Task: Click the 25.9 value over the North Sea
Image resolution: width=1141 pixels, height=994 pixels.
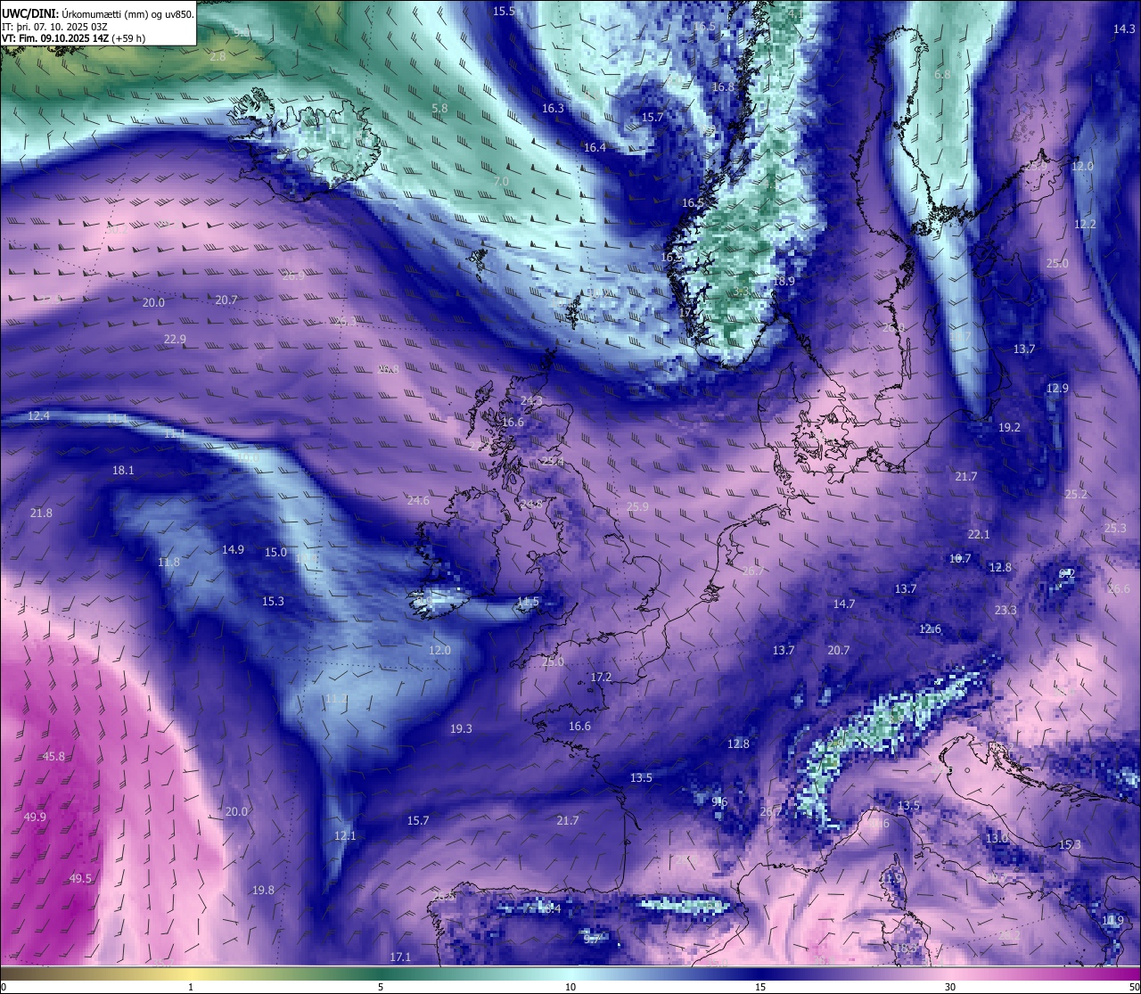Action: pyautogui.click(x=637, y=506)
